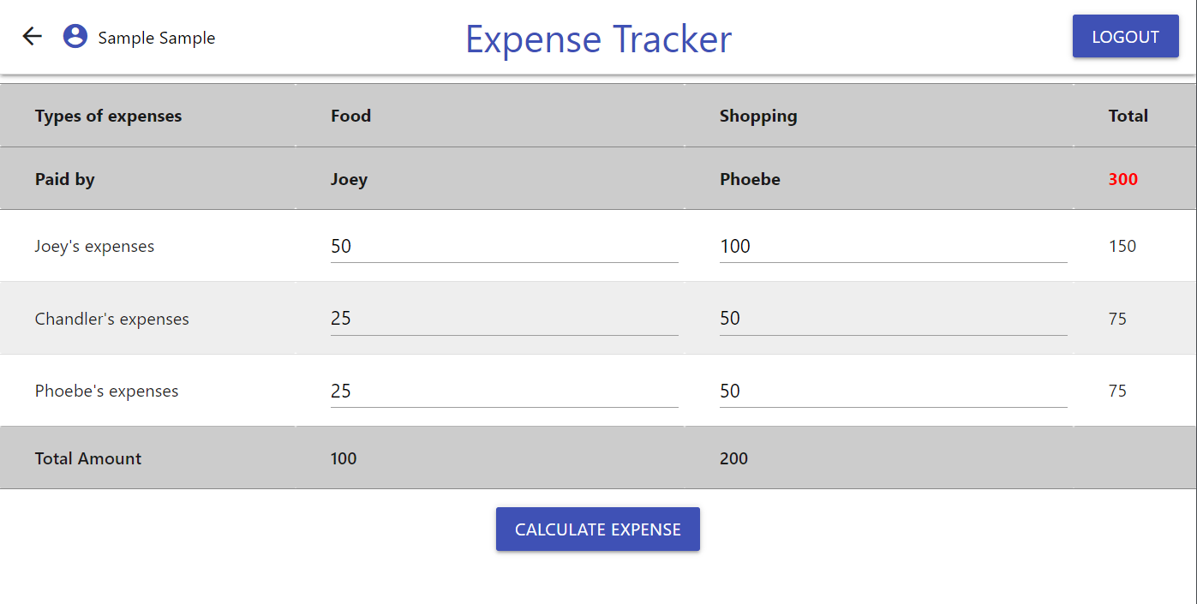1197x604 pixels.
Task: Click Joey's Food expense input showing 50
Action: coord(504,246)
